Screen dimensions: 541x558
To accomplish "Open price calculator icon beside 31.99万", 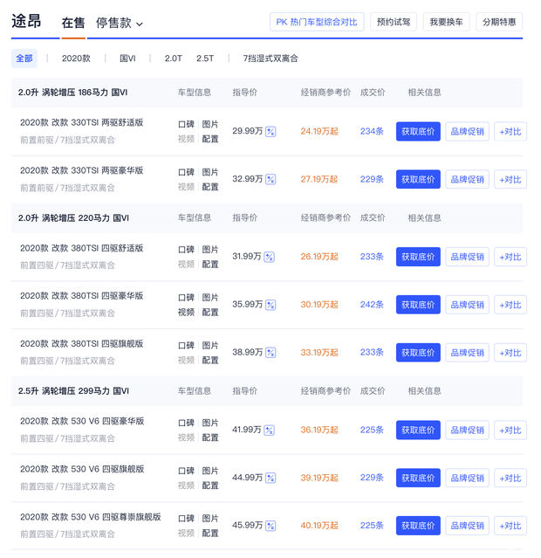I will [270, 257].
